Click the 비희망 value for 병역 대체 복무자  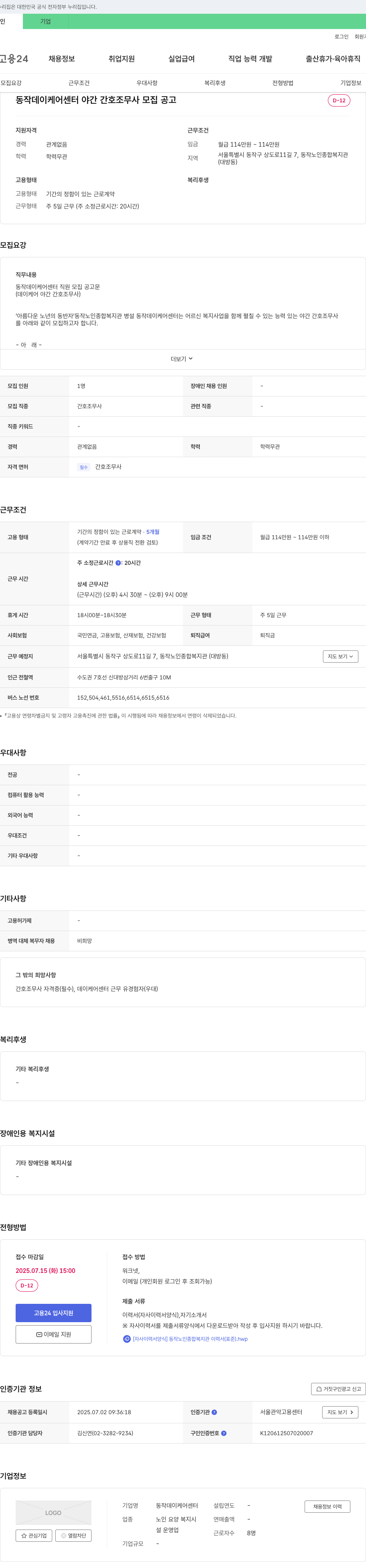(x=85, y=941)
